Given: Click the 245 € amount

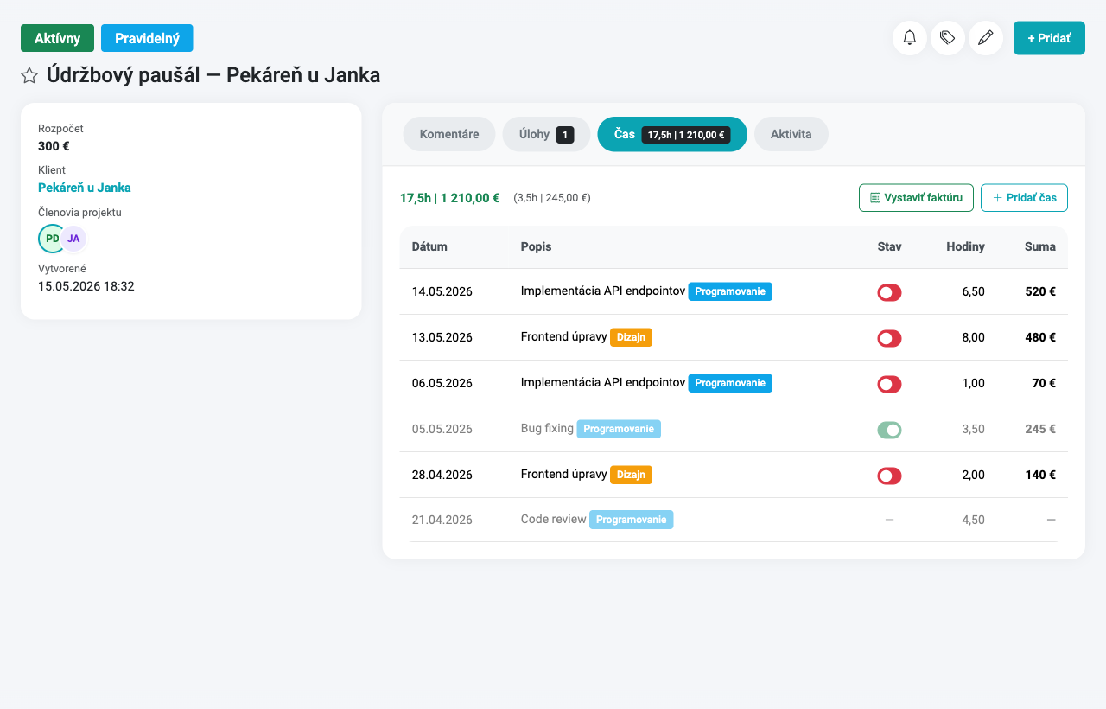Looking at the screenshot, I should (x=1040, y=429).
